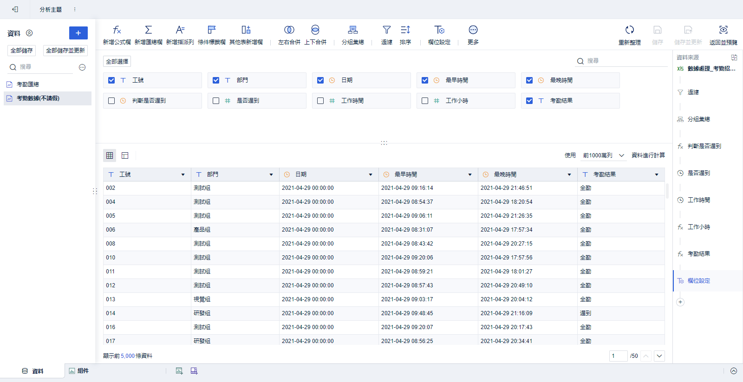743x382 pixels.
Task: Click the 新增公式欄 formula icon
Action: (x=117, y=30)
